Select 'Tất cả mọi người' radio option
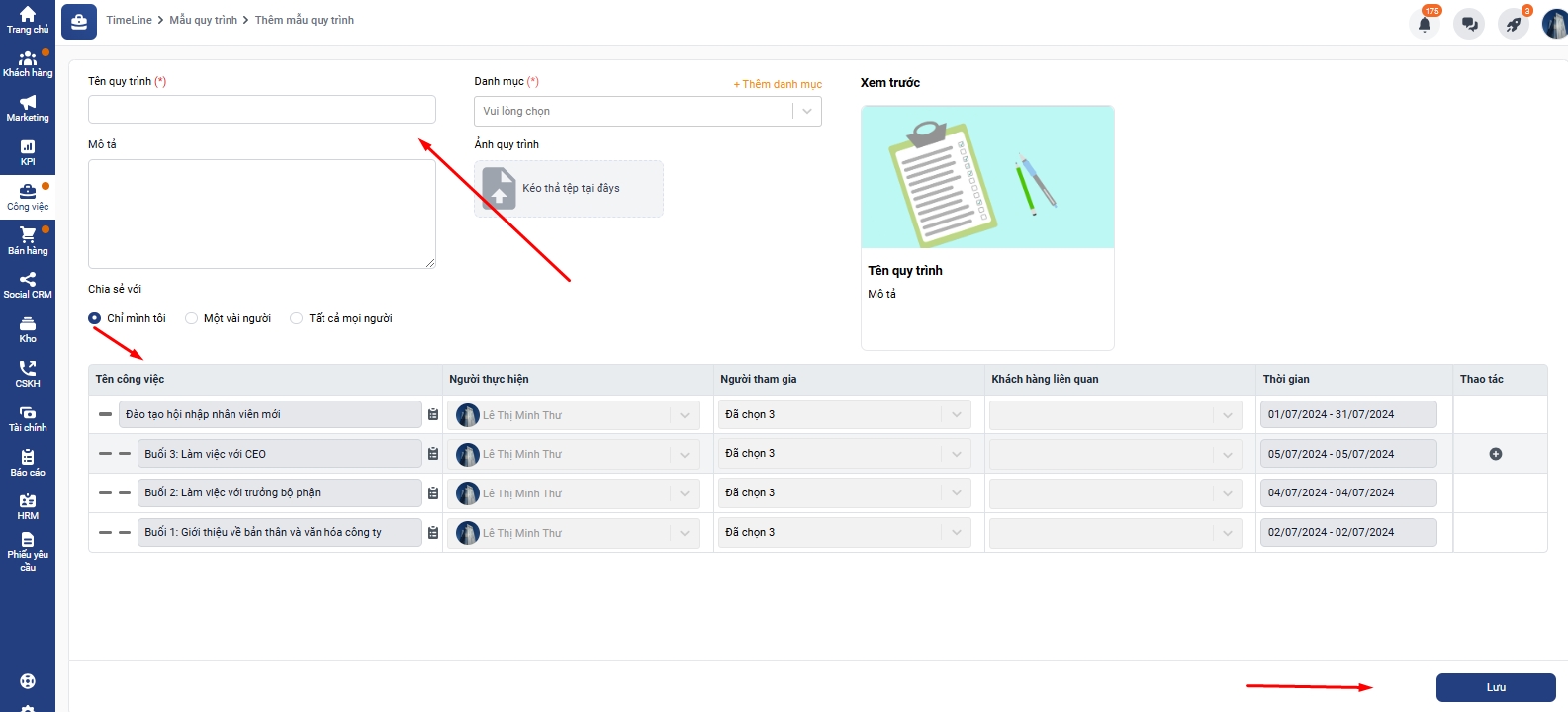This screenshot has height=712, width=1568. tap(296, 318)
